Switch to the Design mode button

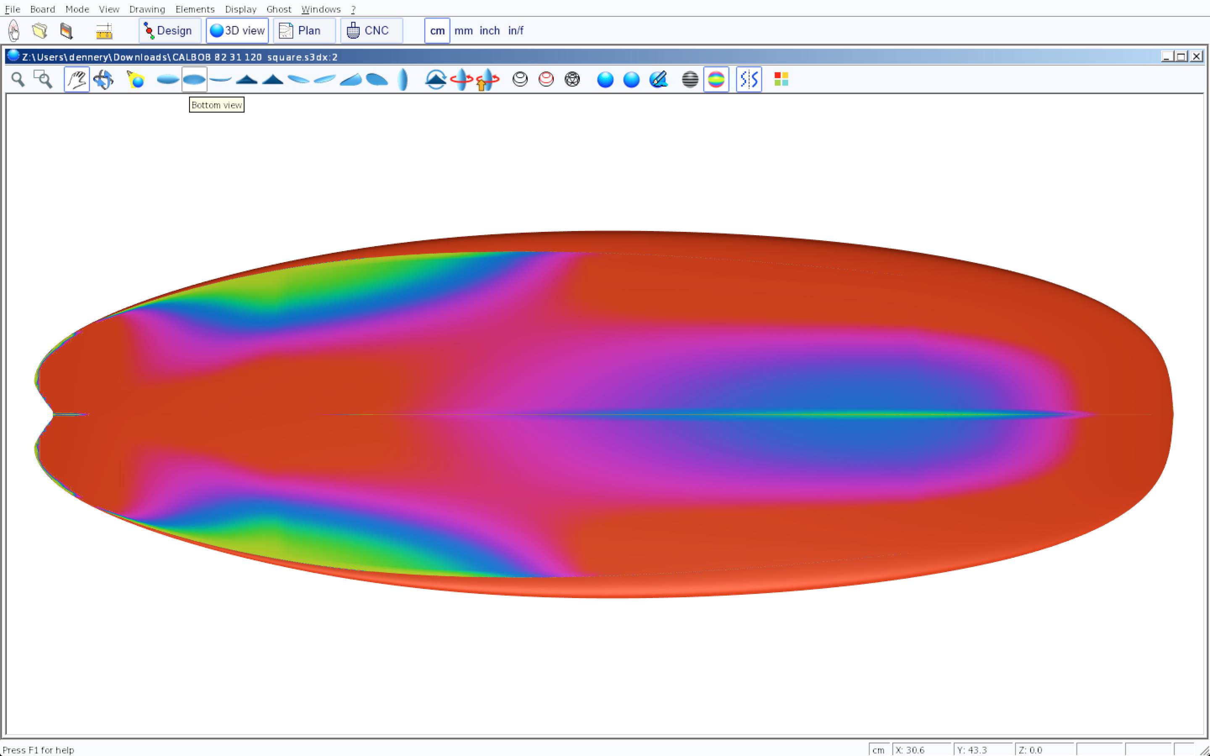[x=169, y=31]
